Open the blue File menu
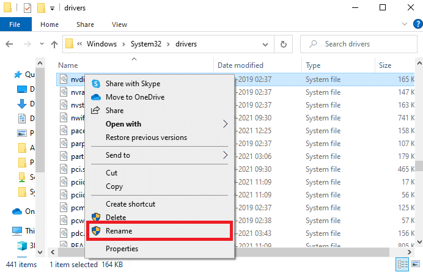Viewport: 423px width, 272px height. pos(16,24)
